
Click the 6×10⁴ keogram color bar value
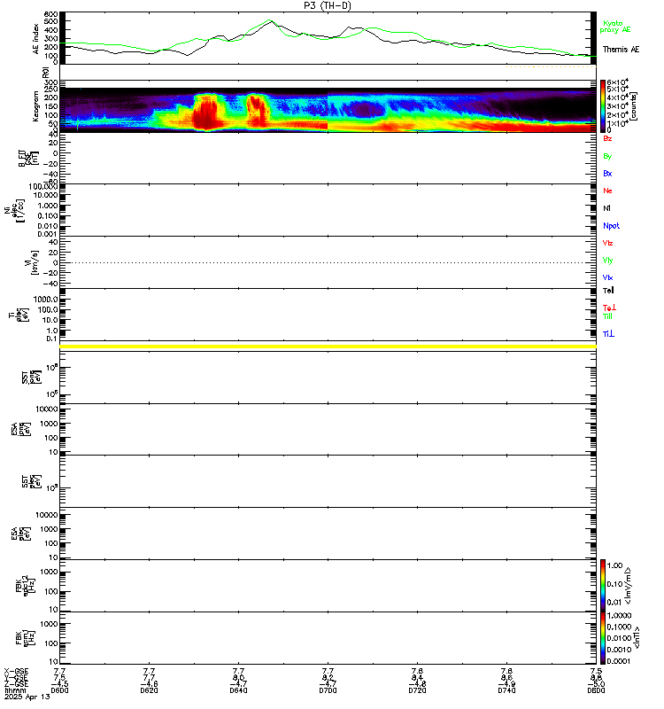617,82
